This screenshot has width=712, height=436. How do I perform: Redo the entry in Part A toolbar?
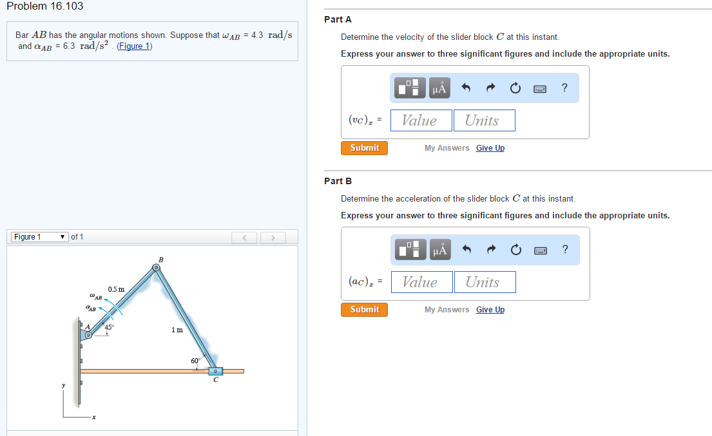click(x=490, y=88)
